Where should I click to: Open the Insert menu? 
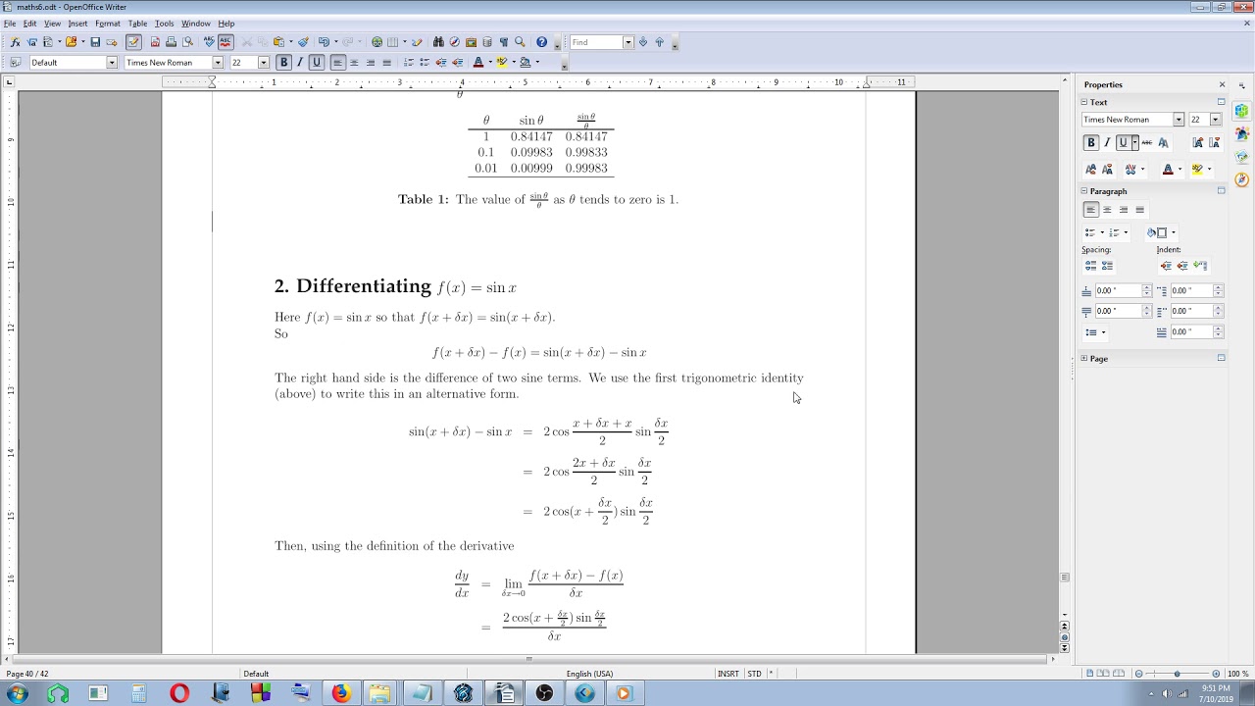[x=77, y=24]
